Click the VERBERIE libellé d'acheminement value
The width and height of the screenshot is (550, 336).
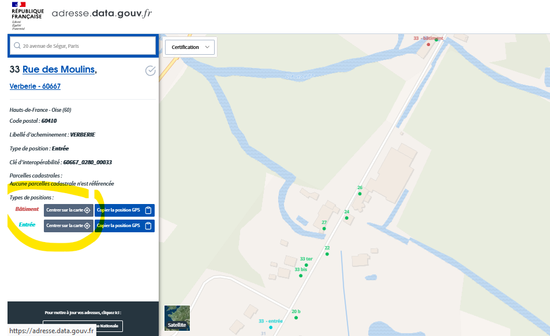(83, 134)
